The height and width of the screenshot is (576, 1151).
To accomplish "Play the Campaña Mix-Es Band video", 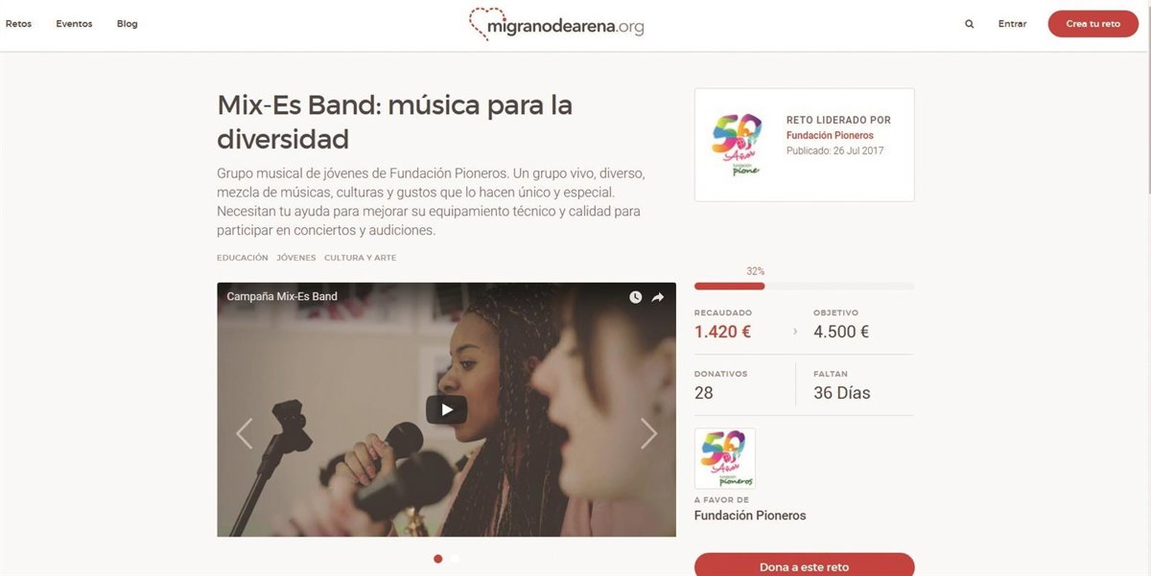I will pyautogui.click(x=446, y=409).
